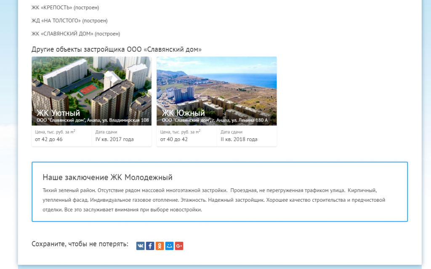The height and width of the screenshot is (269, 431).
Task: Open ЖК «СЛАВЯНСКИЙ ДОМ» (построен) link
Action: click(x=76, y=34)
